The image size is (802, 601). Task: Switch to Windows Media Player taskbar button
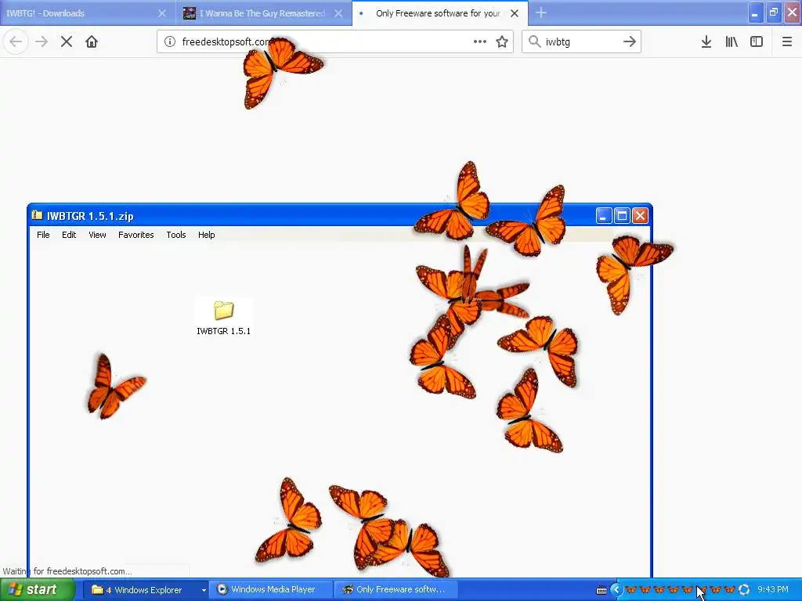(272, 590)
